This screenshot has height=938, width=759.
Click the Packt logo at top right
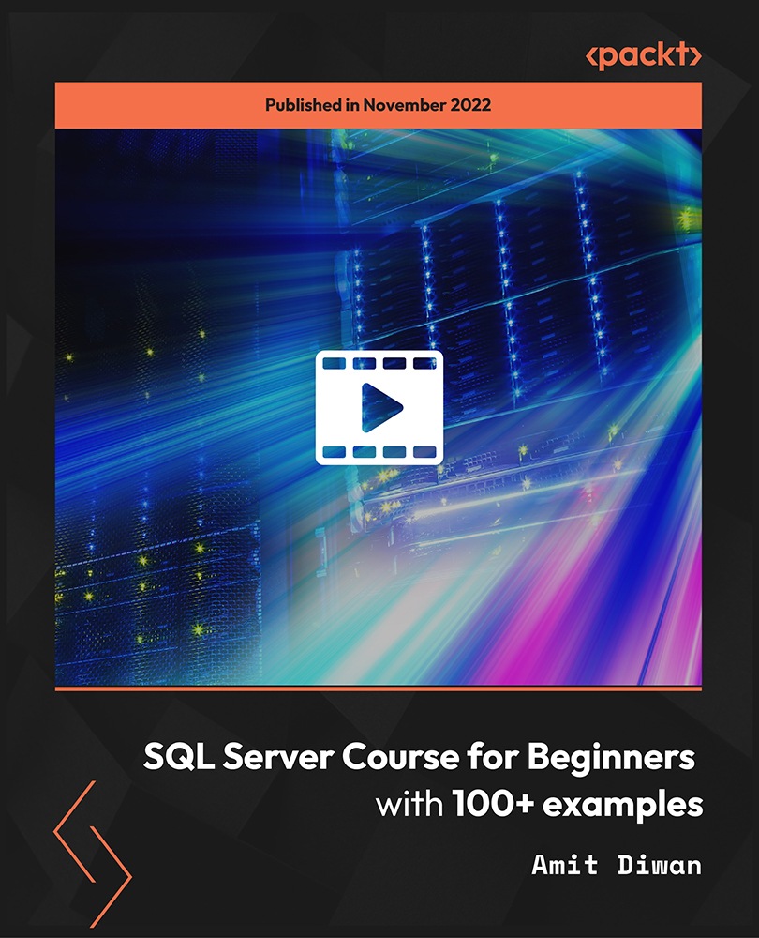click(x=643, y=55)
